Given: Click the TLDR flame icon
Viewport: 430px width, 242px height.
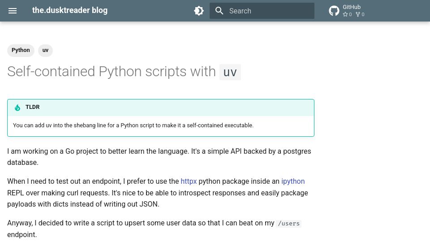Looking at the screenshot, I should pyautogui.click(x=17, y=108).
